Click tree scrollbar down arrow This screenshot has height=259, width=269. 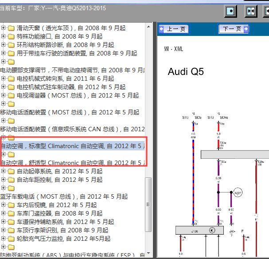click(x=148, y=253)
